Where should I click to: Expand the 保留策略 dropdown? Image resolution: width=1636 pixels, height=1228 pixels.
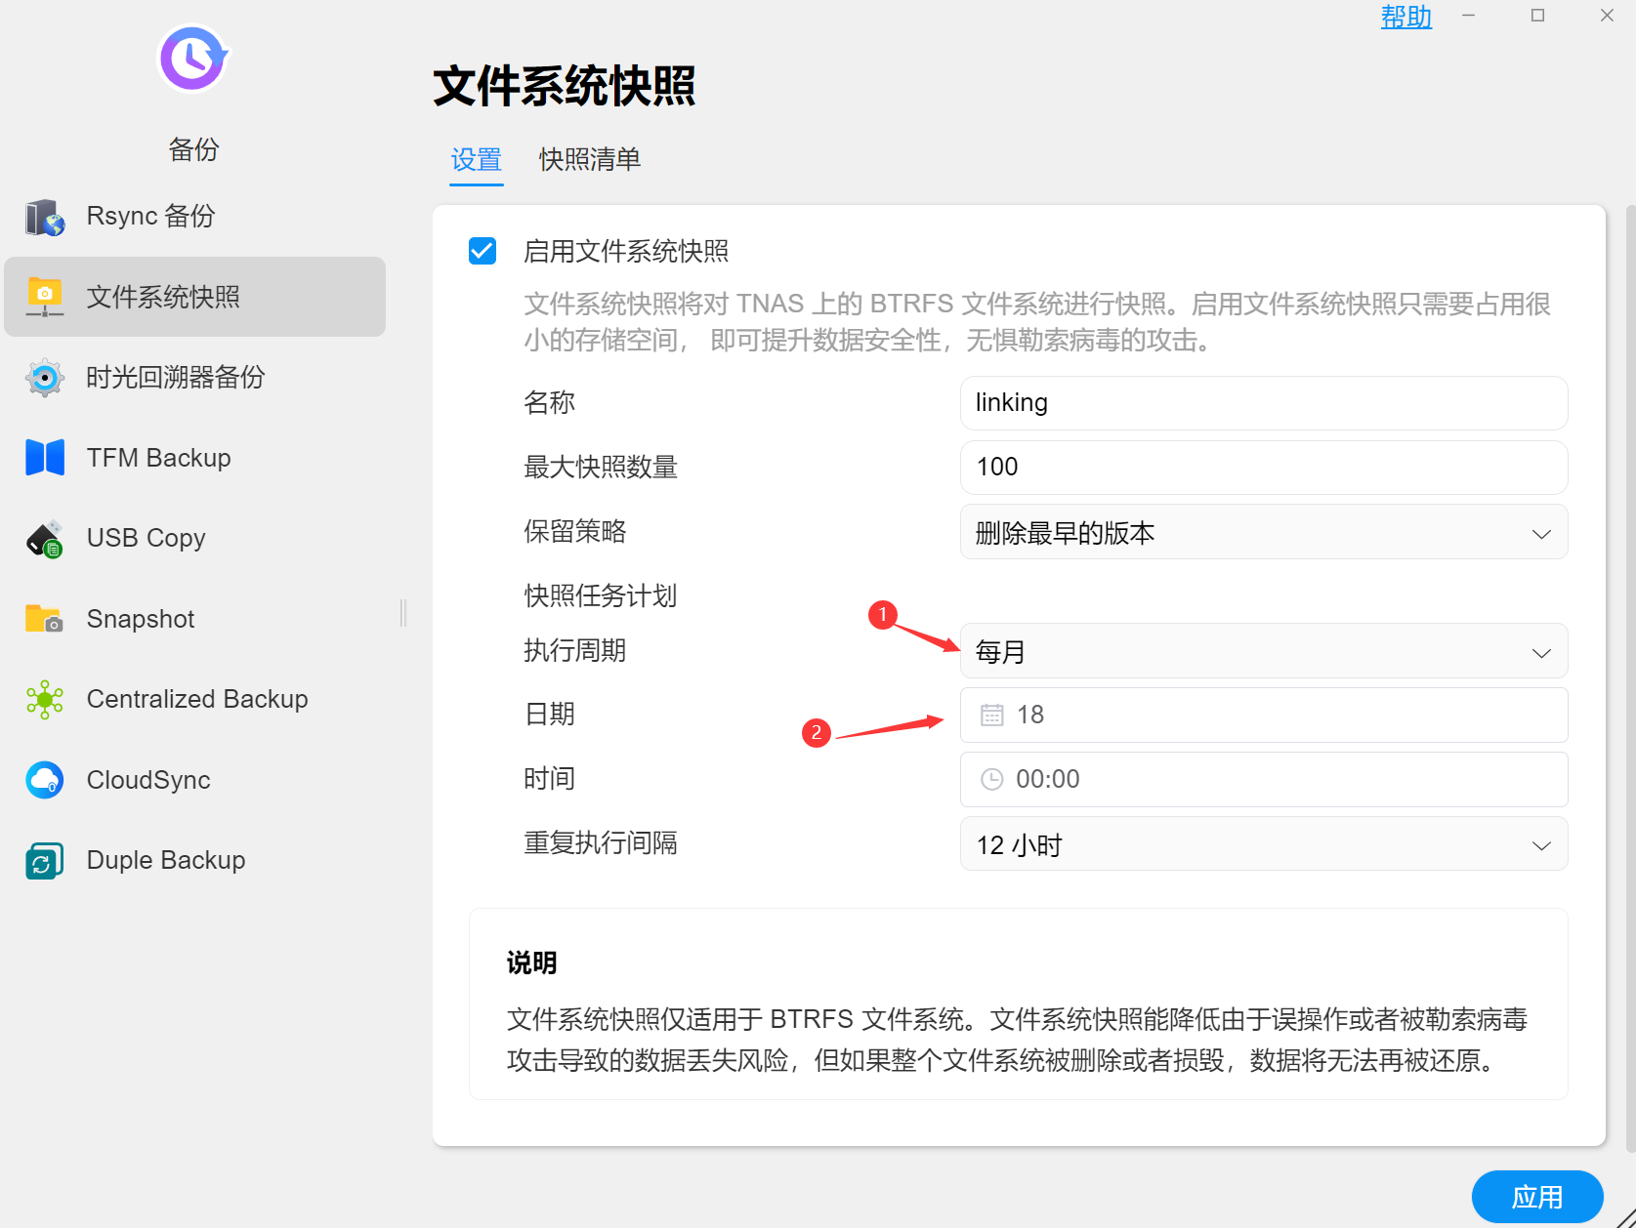pyautogui.click(x=1263, y=533)
